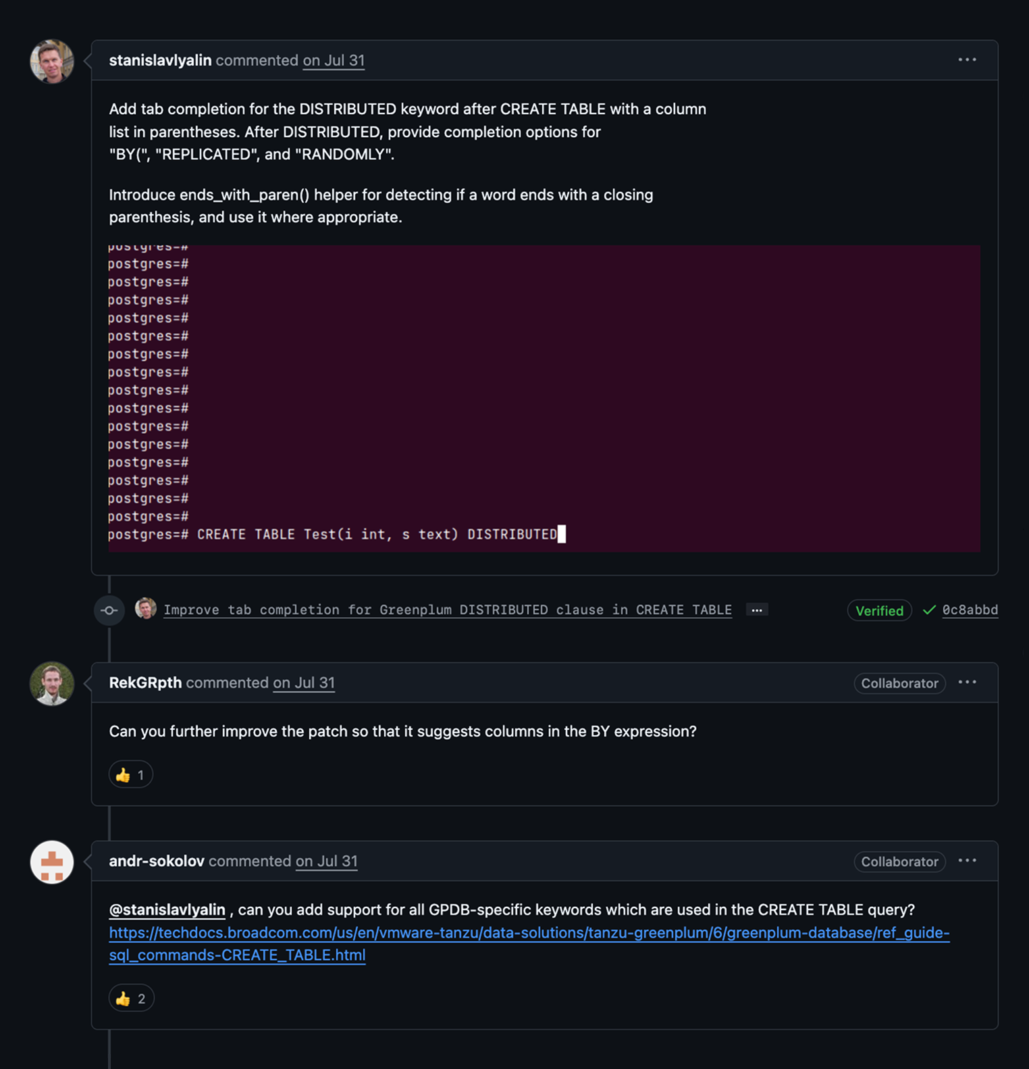Expand the commit message ellipsis button
The height and width of the screenshot is (1069, 1029).
[757, 610]
